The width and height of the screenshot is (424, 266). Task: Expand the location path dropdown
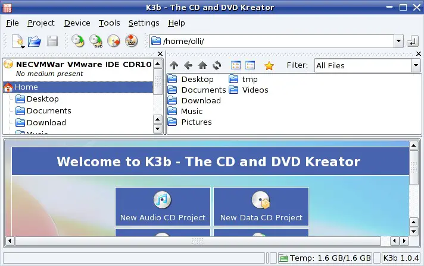coord(398,41)
